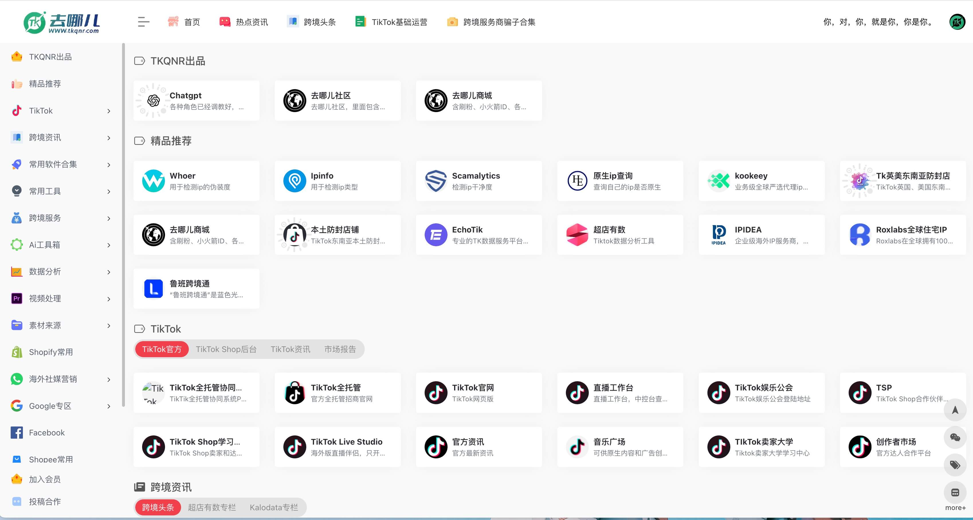The width and height of the screenshot is (973, 520).
Task: Expand the 数据分析 sidebar submenu
Action: (109, 272)
